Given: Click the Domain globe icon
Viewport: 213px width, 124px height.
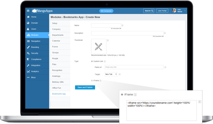Looking at the screenshot, I should [x=28, y=23].
